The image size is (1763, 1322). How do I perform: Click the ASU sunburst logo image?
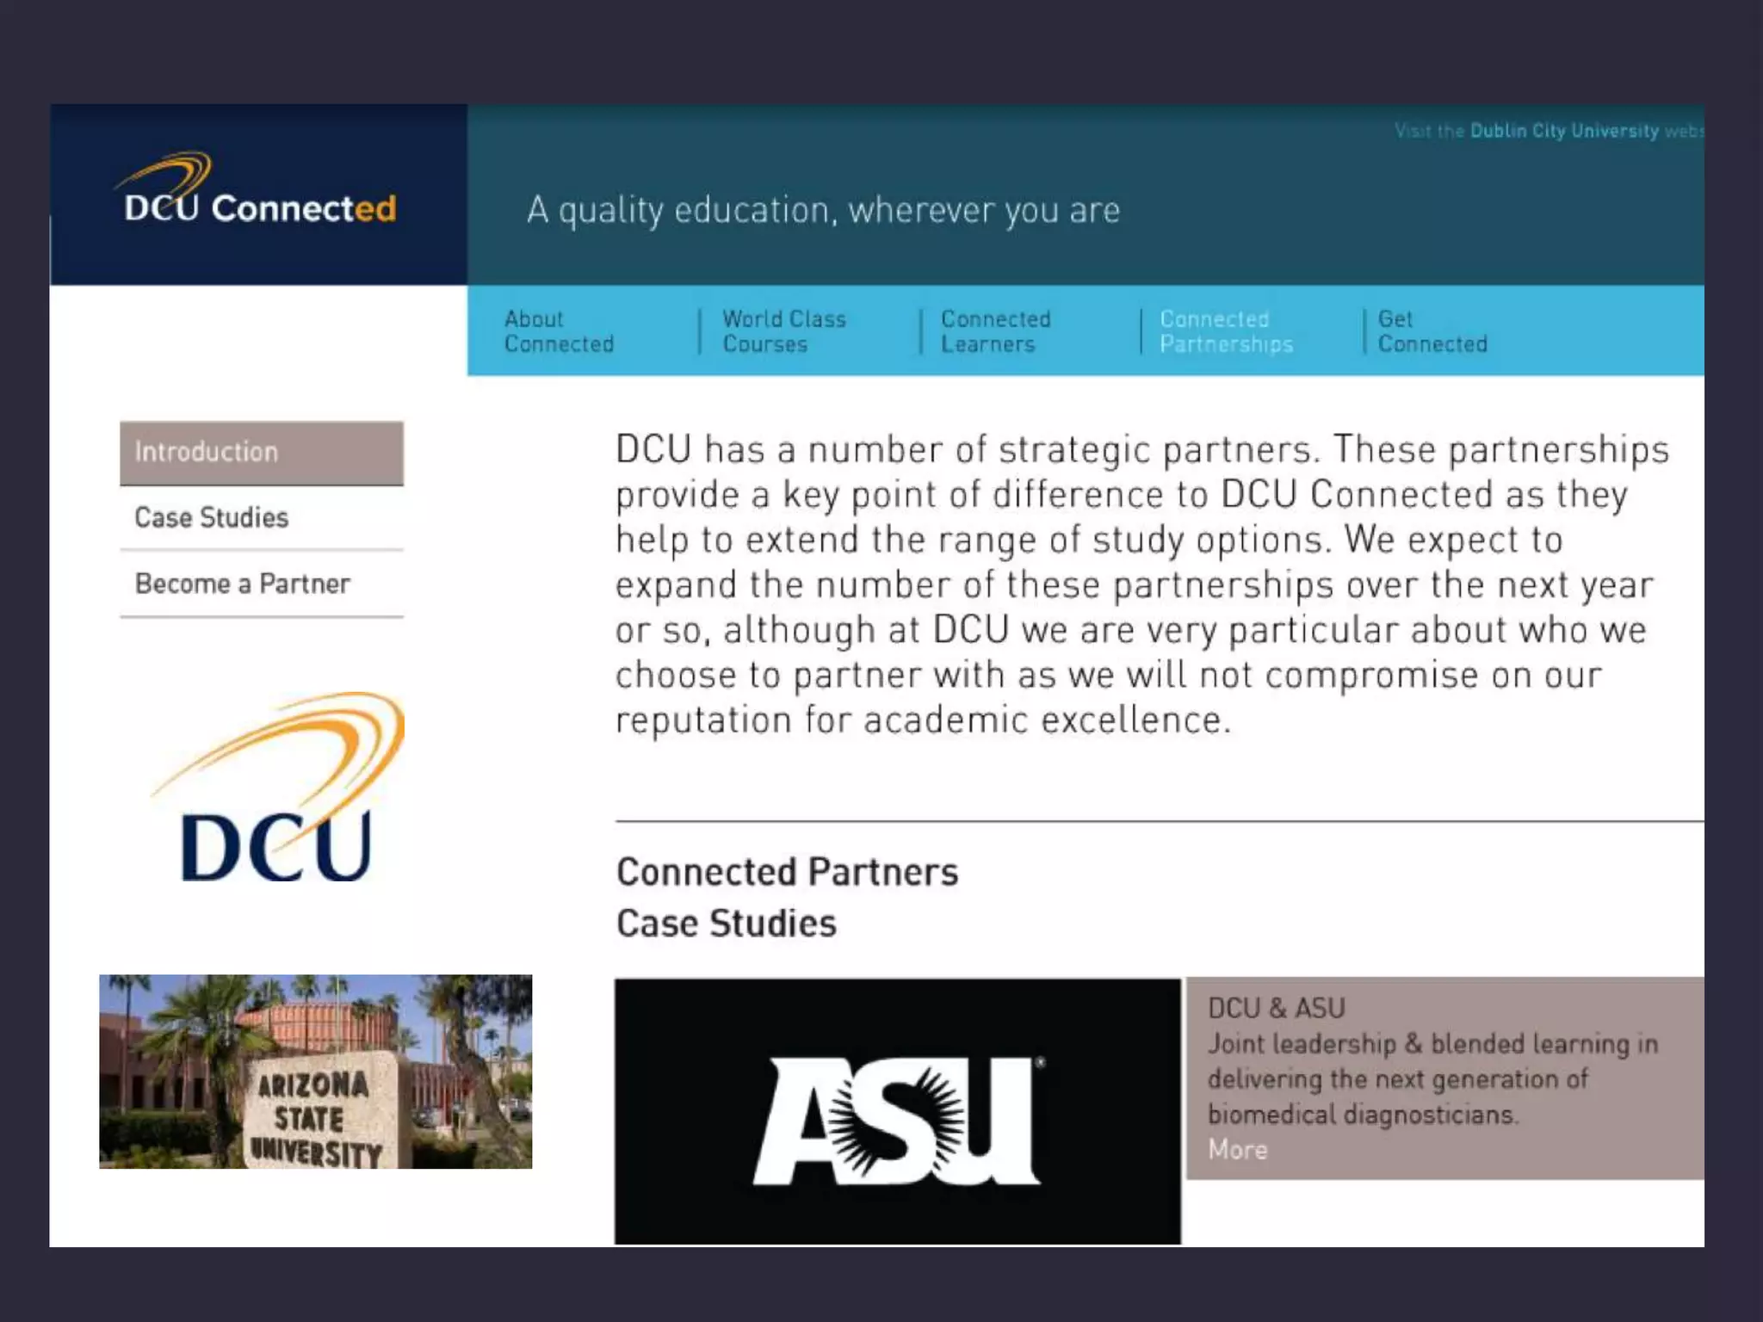coord(897,1111)
